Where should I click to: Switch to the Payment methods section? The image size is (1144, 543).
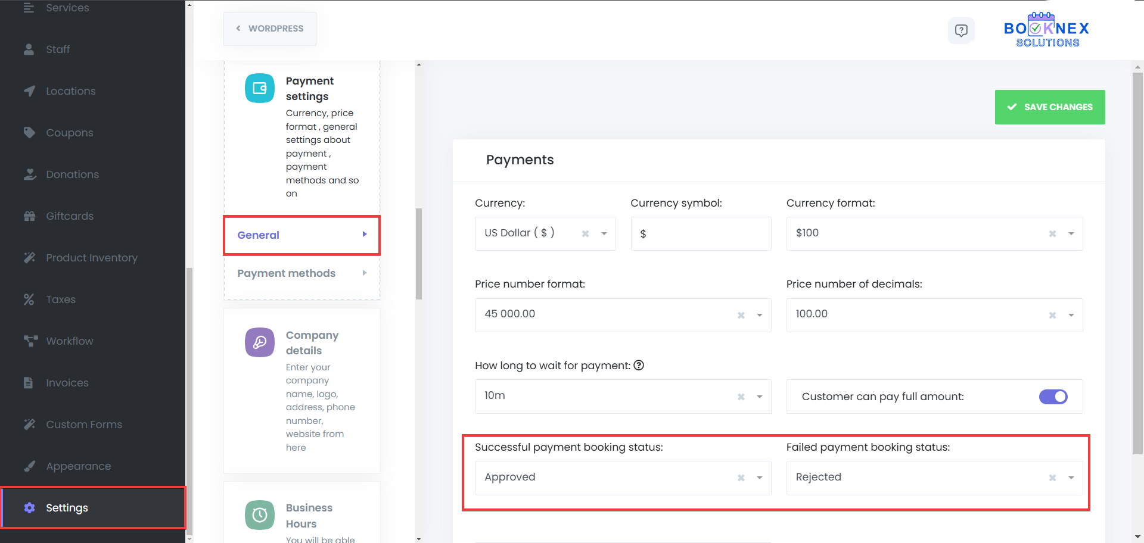[286, 273]
